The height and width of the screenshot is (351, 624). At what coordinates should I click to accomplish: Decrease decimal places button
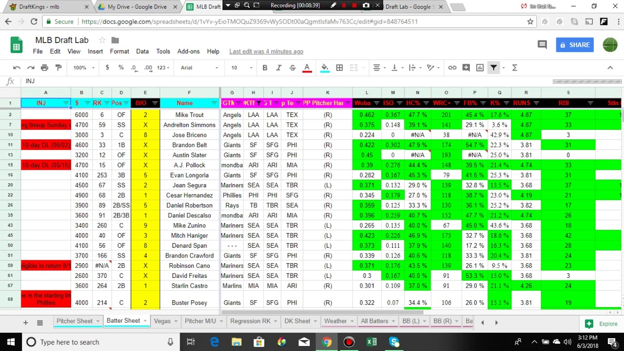(x=134, y=68)
